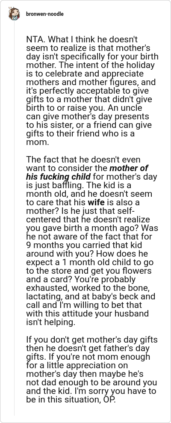This screenshot has height=423, width=171.
Task: Click the bold italic "mother of" text
Action: click(x=129, y=169)
